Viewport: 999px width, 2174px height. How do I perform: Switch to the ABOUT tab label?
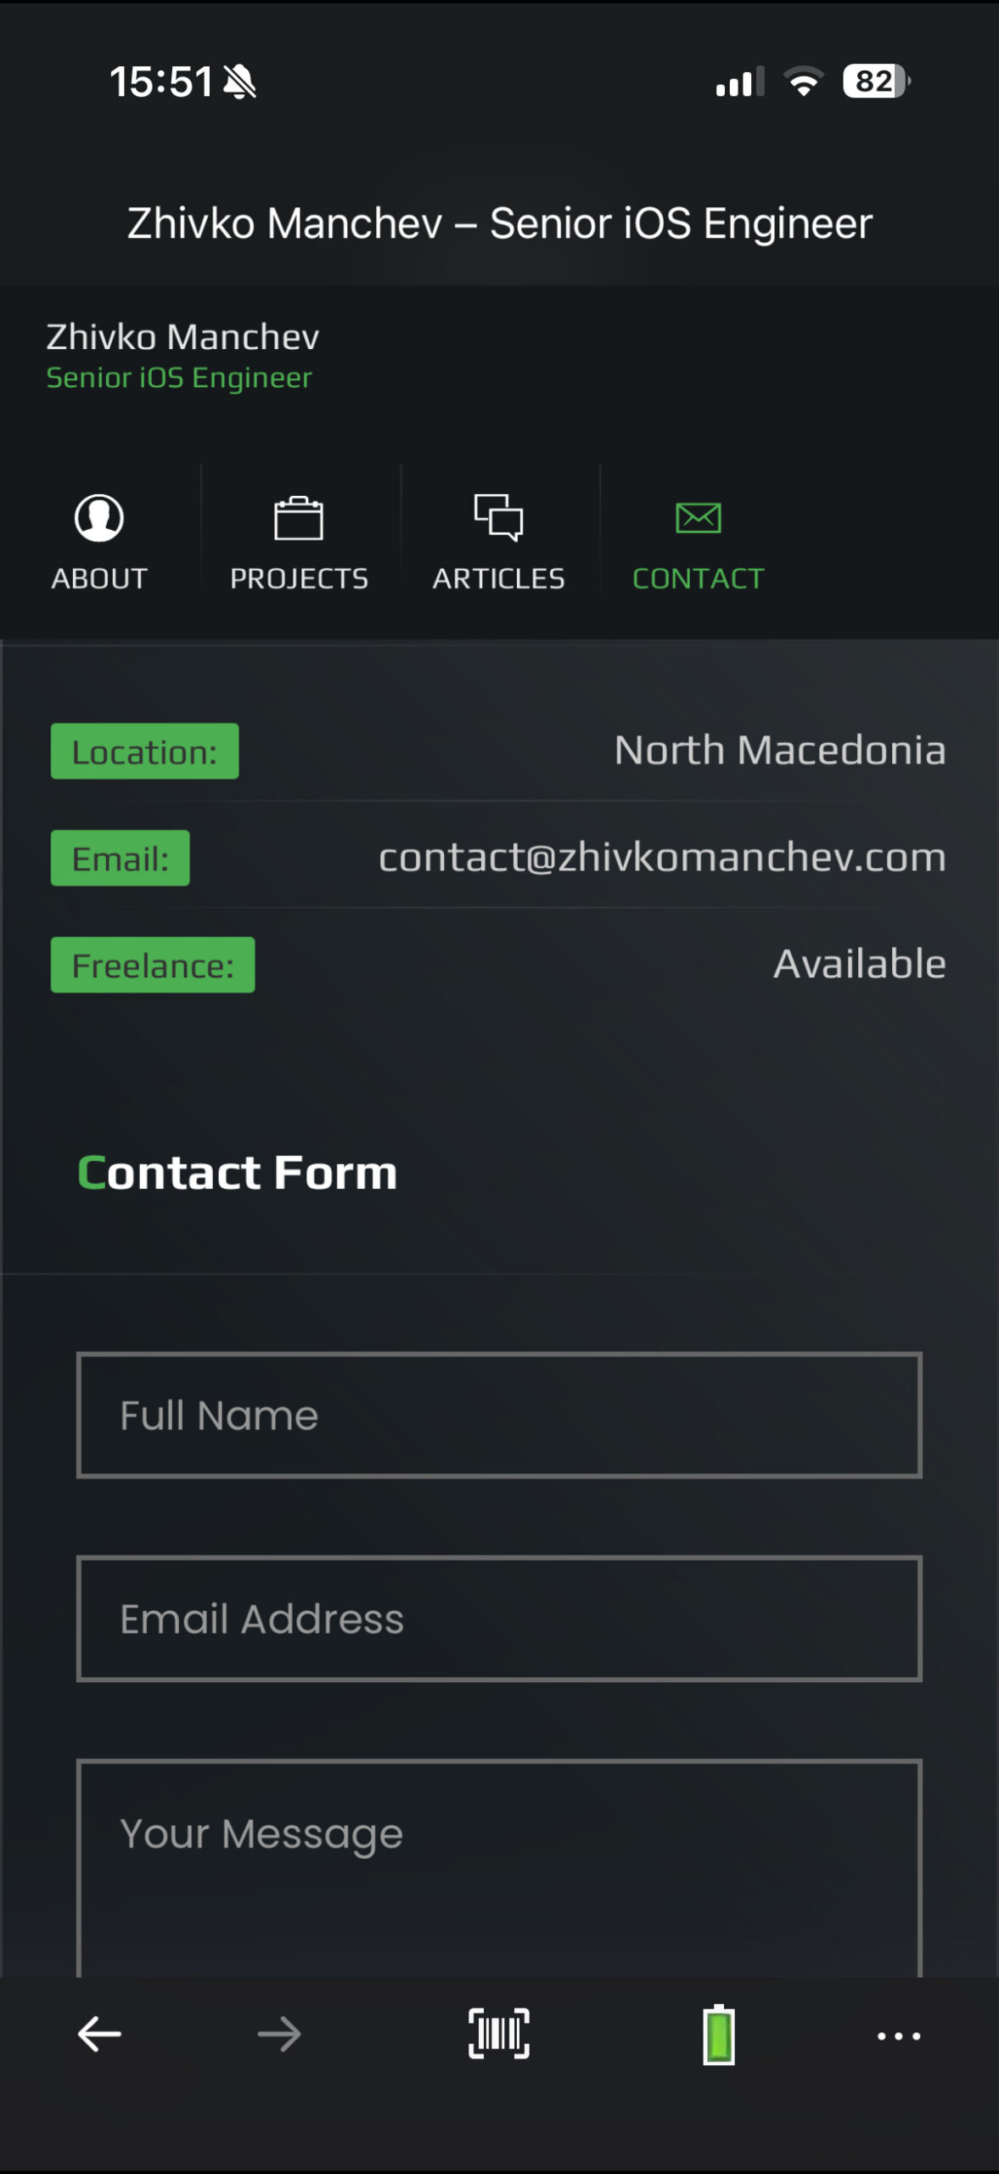click(x=99, y=578)
